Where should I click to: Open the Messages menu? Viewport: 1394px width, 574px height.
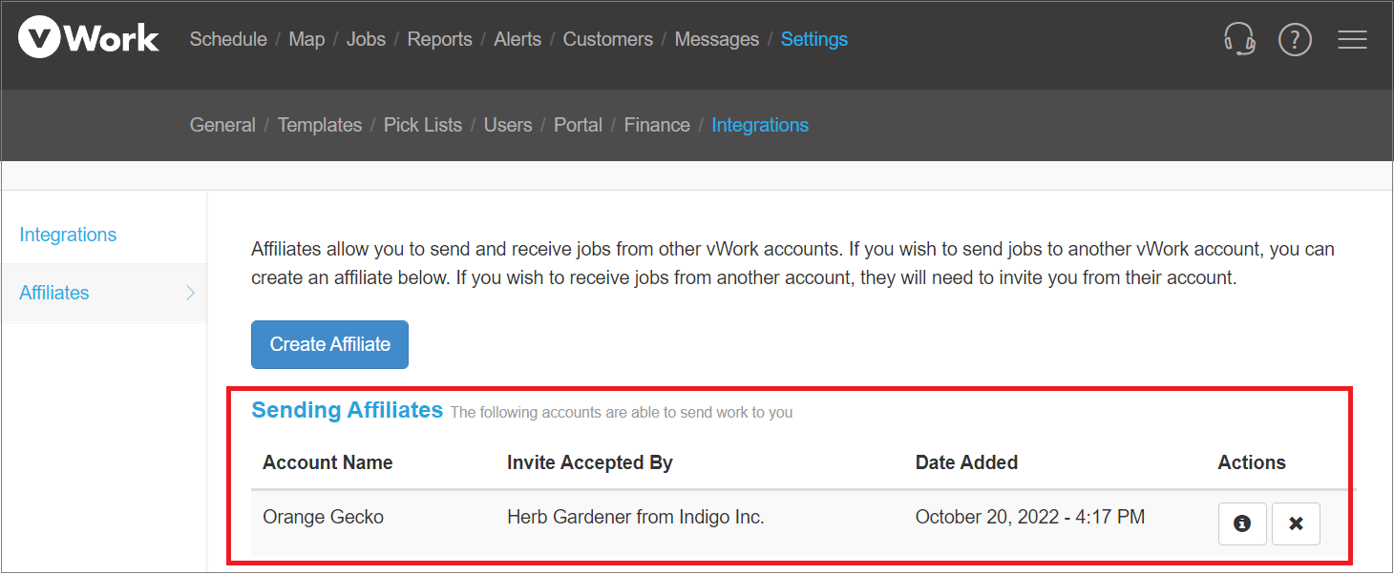(x=717, y=39)
